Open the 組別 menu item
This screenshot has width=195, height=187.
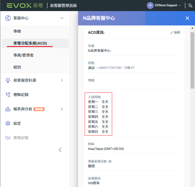[x=17, y=67]
